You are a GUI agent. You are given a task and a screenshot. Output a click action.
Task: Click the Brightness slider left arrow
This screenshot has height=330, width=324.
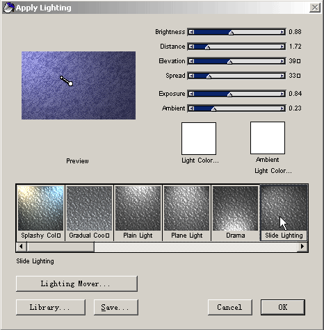191,32
